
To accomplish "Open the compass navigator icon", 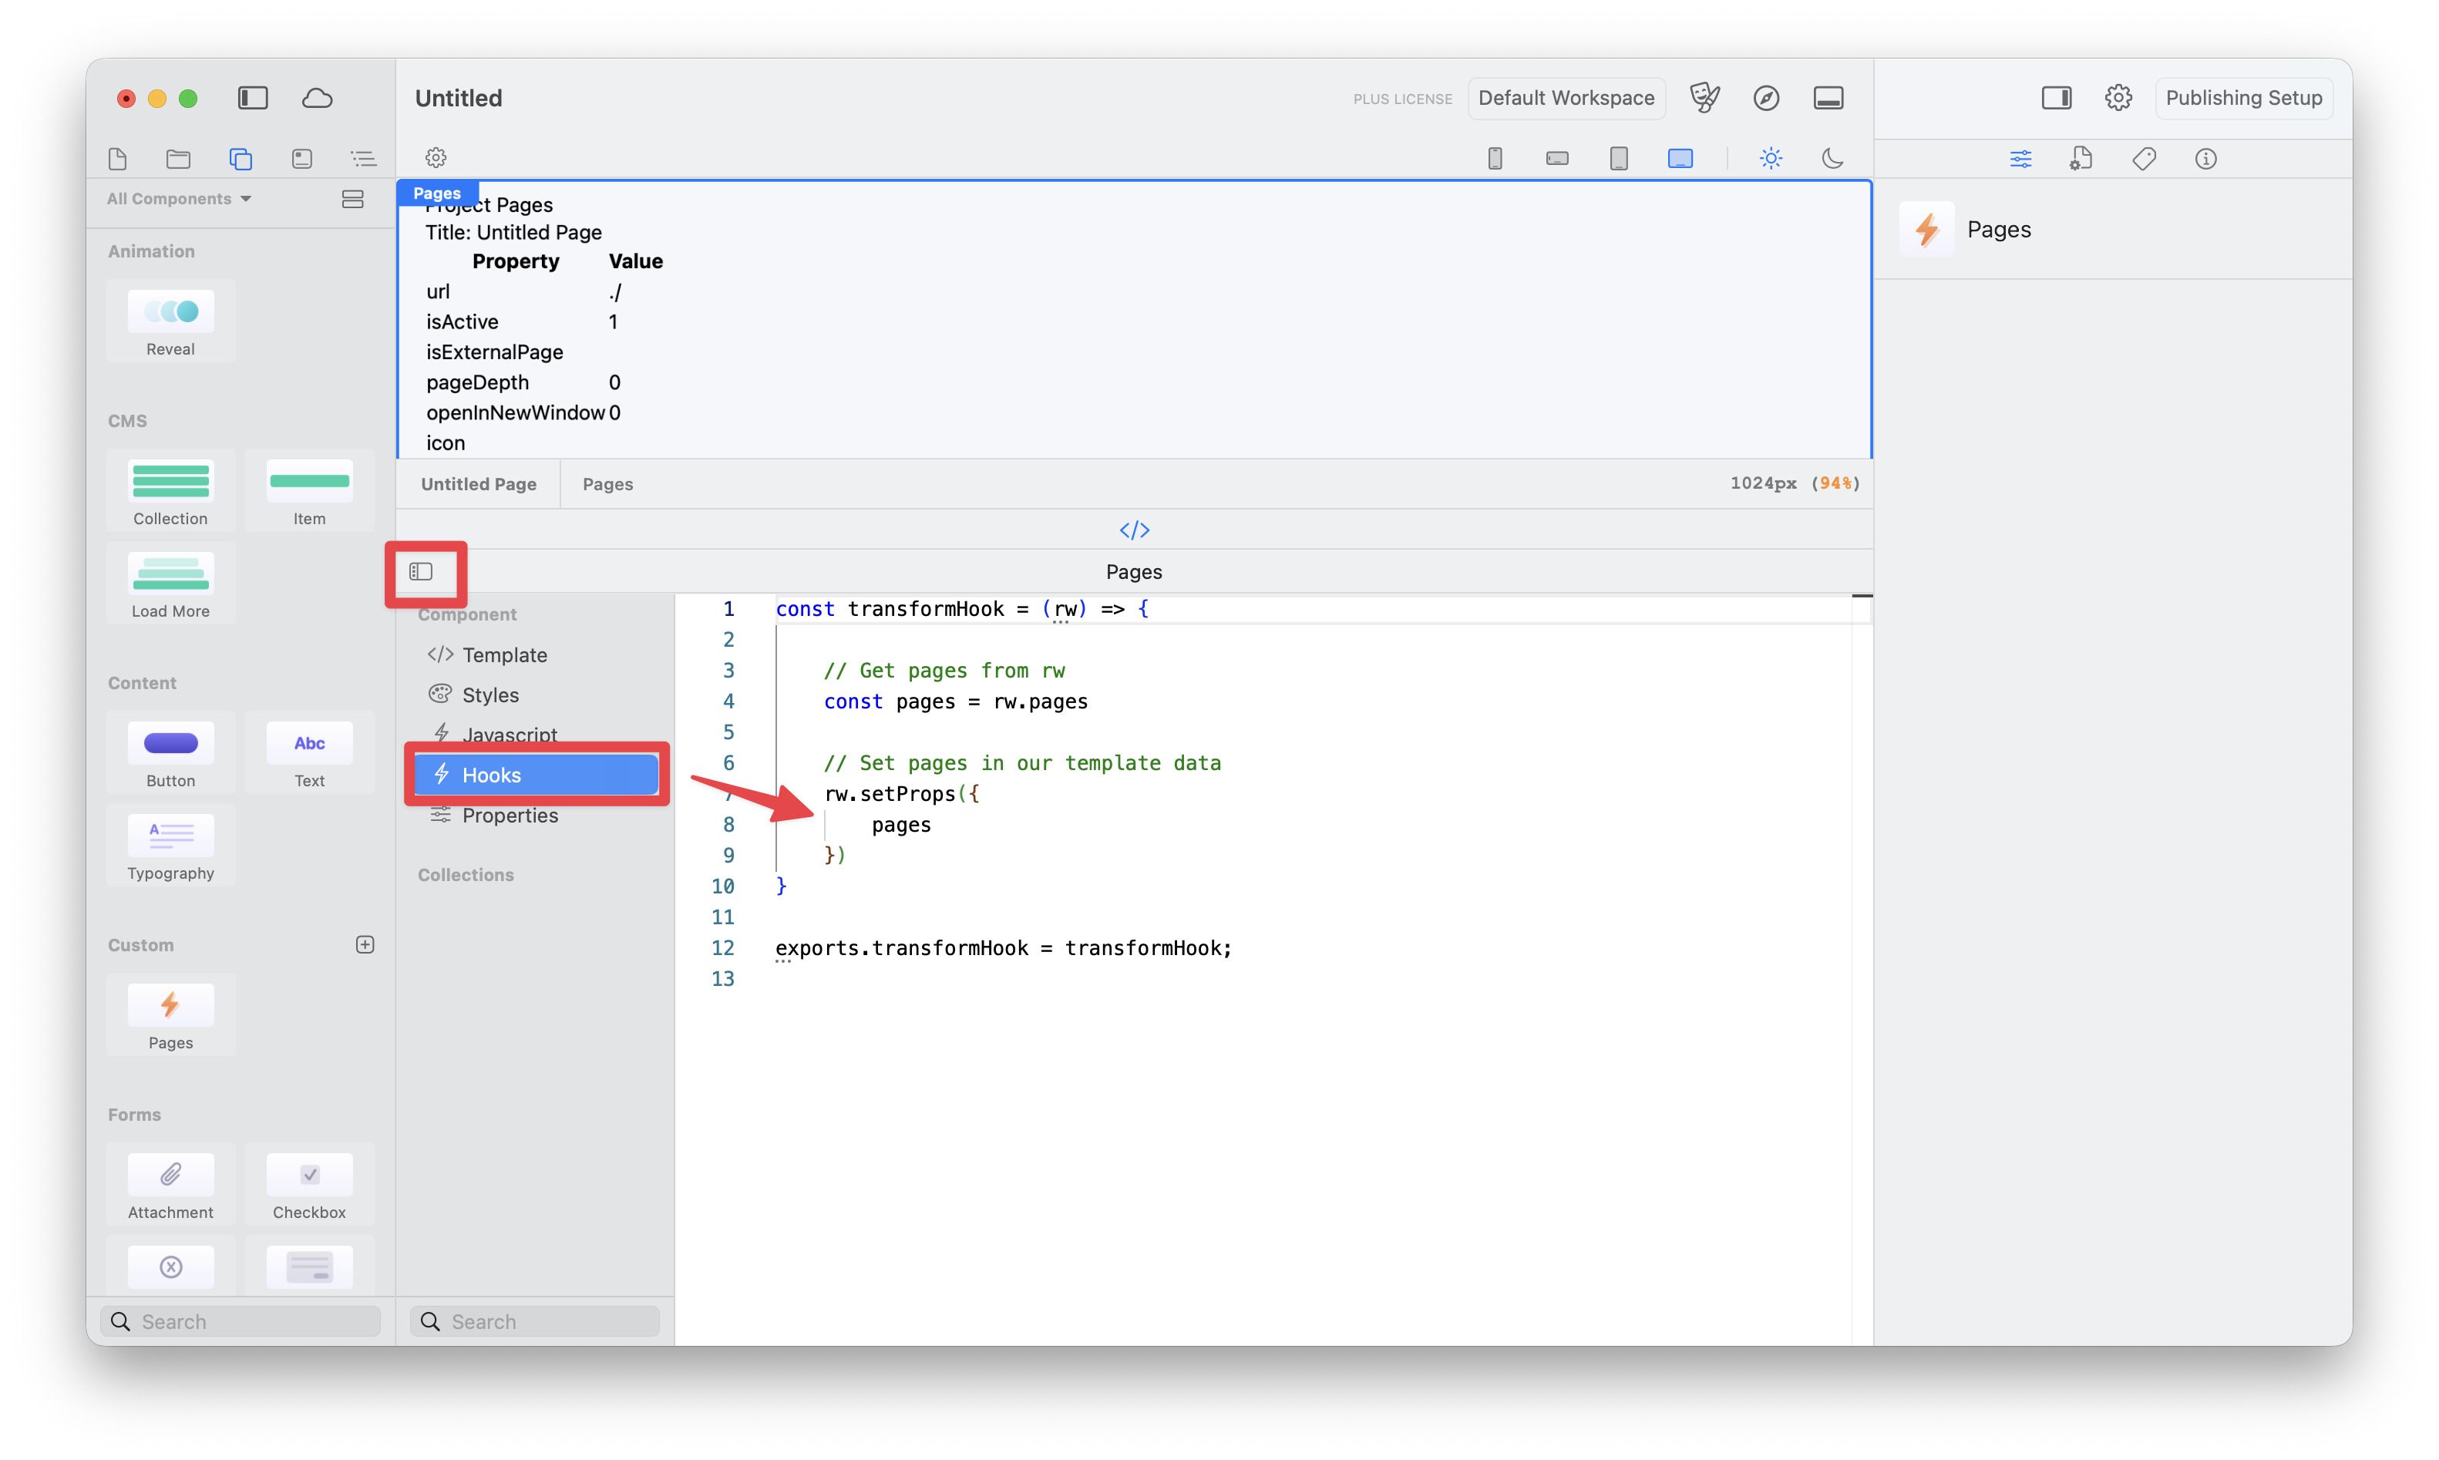I will click(1766, 97).
